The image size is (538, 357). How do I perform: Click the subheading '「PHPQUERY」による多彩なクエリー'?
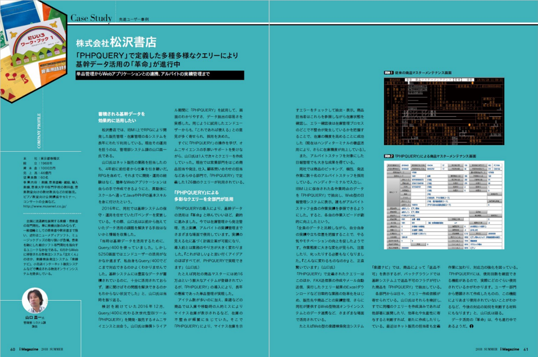coord(204,196)
